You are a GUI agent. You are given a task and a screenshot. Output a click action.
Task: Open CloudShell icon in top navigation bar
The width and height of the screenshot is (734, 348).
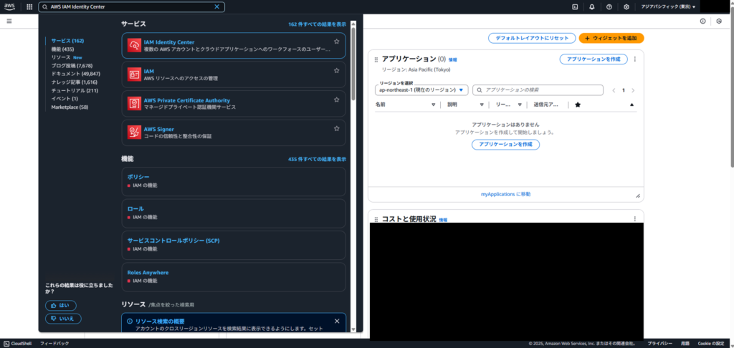(x=575, y=7)
